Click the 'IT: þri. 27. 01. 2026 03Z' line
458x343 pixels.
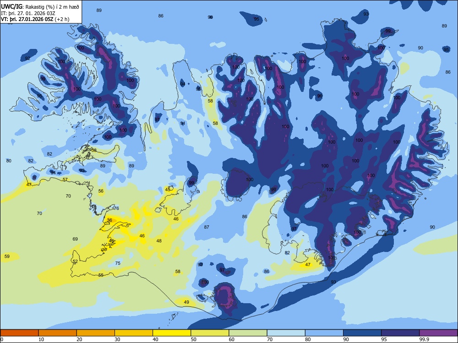28,13
